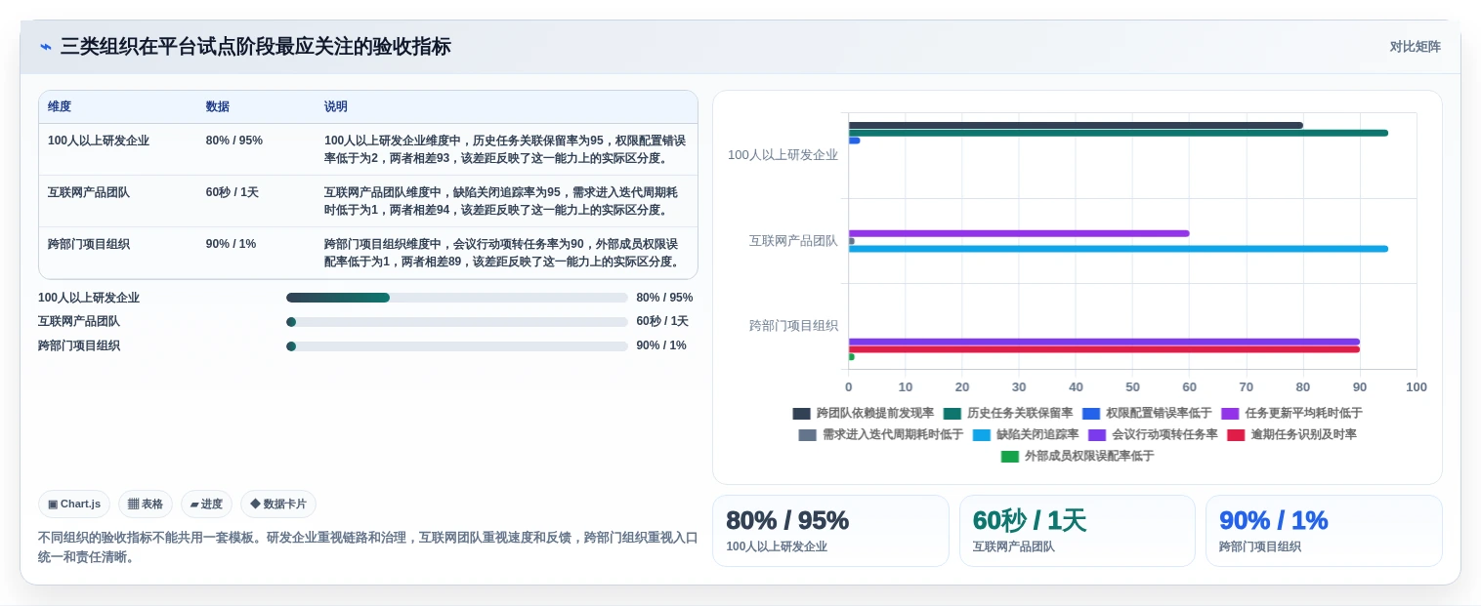Click table cell 90% / 1%

232,244
